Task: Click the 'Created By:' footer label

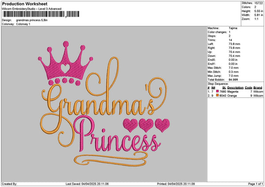Action: pos(9,184)
